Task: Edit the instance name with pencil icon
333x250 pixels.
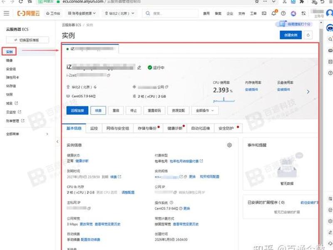Action: tap(139, 67)
